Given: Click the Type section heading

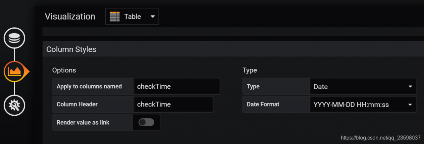Looking at the screenshot, I should click(x=249, y=70).
